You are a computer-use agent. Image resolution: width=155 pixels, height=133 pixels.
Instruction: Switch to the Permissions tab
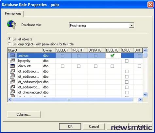coord(13,13)
